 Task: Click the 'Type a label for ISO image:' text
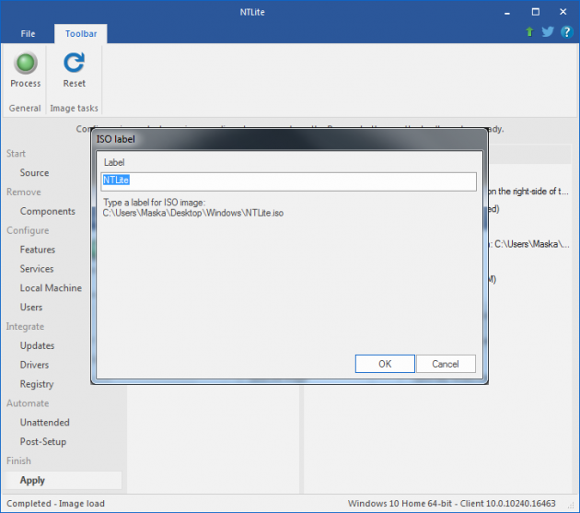[155, 203]
